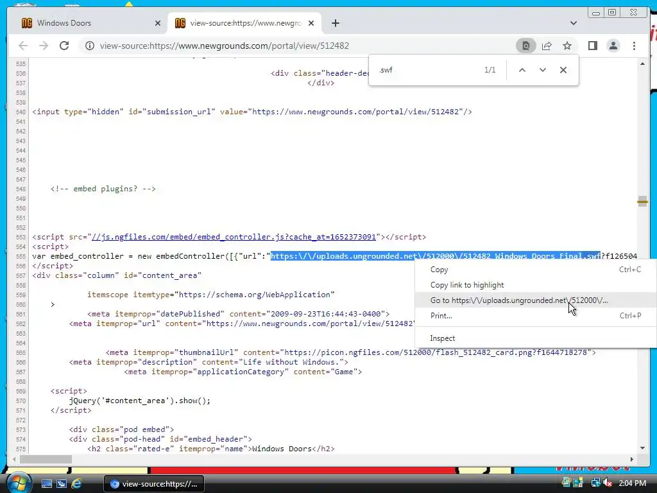This screenshot has height=493, width=657.
Task: Select the view-source newgrounds tab
Action: [x=244, y=23]
